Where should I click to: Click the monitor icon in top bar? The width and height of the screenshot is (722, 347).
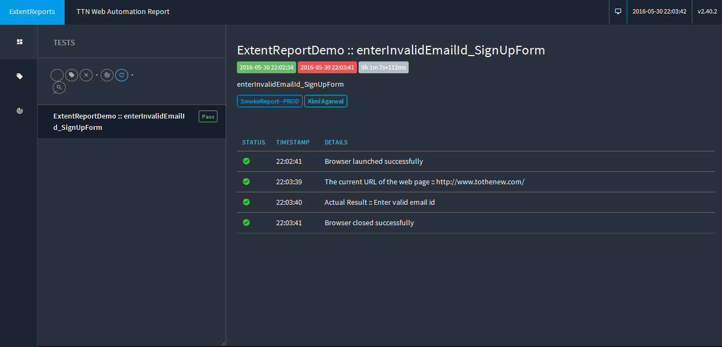coord(618,11)
